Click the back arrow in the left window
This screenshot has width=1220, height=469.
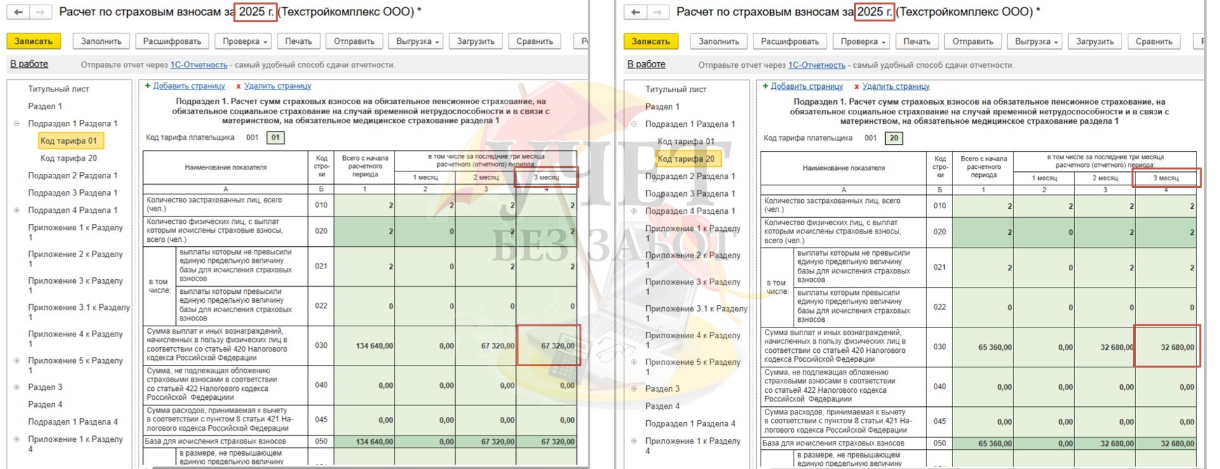(19, 12)
